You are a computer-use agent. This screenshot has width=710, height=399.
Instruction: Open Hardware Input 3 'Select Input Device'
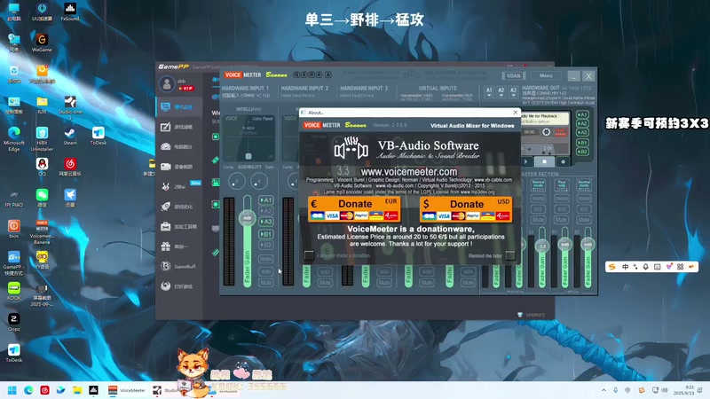[x=358, y=96]
